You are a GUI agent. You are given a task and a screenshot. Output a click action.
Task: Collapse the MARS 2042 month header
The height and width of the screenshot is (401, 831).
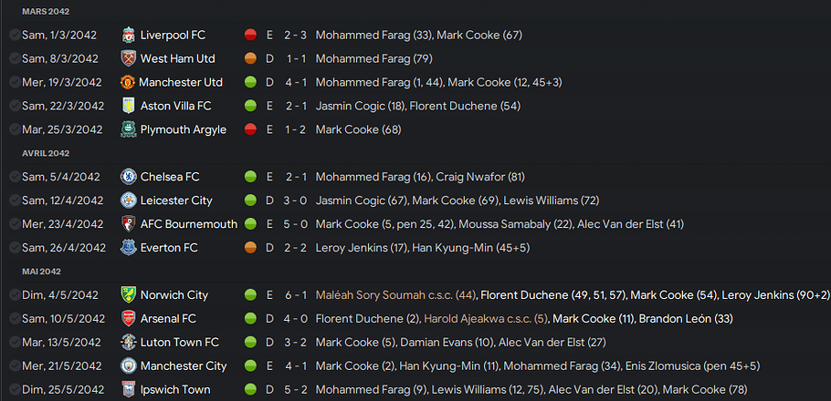click(46, 12)
